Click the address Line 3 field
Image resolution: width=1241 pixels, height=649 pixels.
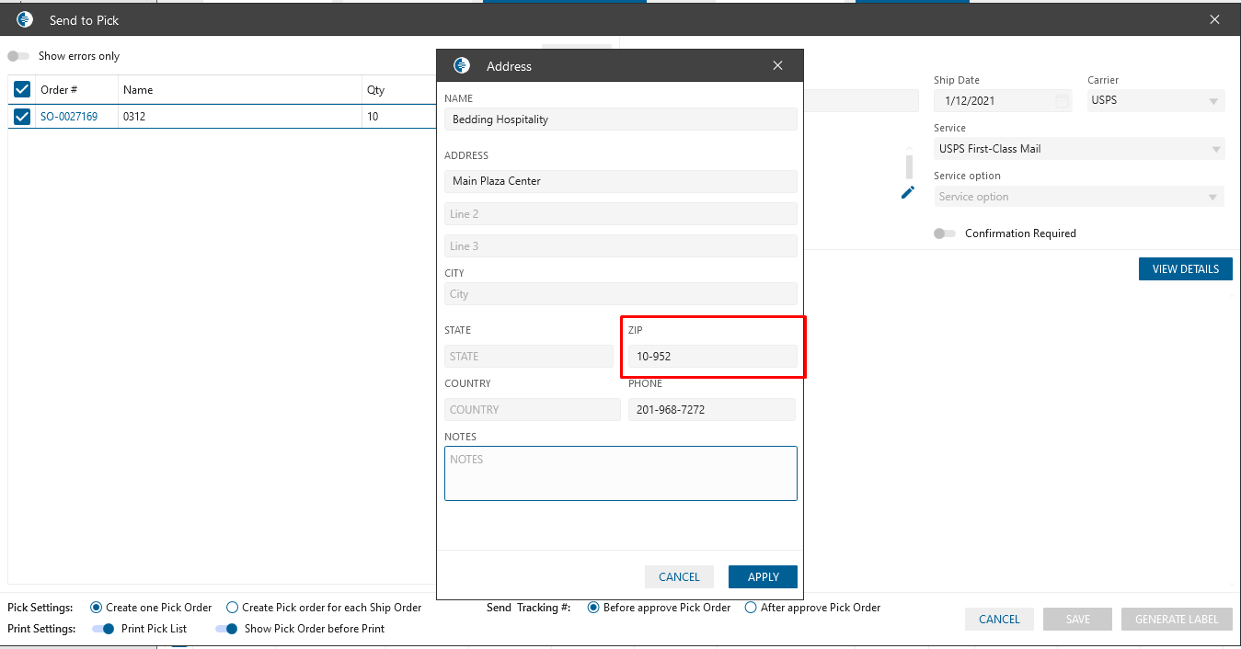(621, 246)
